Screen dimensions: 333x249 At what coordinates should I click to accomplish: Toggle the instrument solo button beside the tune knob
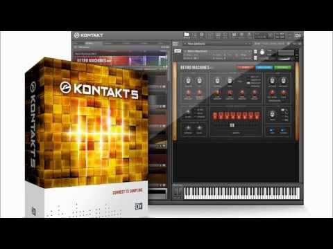pos(255,51)
